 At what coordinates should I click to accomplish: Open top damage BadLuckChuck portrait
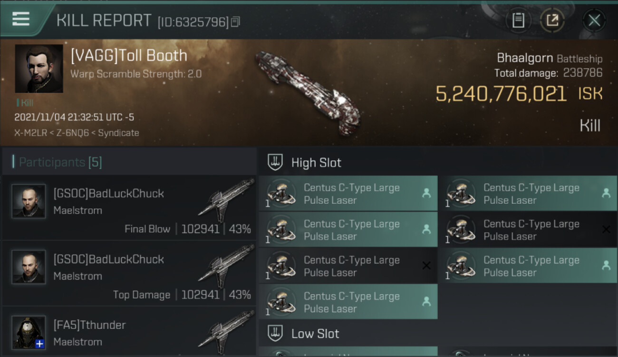click(29, 267)
